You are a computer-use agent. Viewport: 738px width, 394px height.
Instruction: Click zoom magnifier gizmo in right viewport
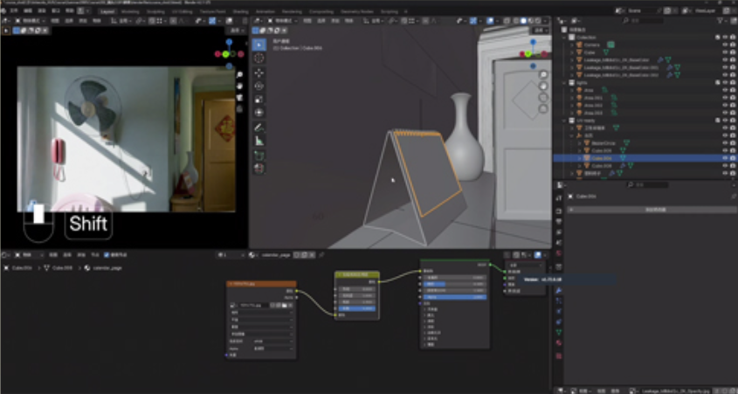pyautogui.click(x=543, y=74)
